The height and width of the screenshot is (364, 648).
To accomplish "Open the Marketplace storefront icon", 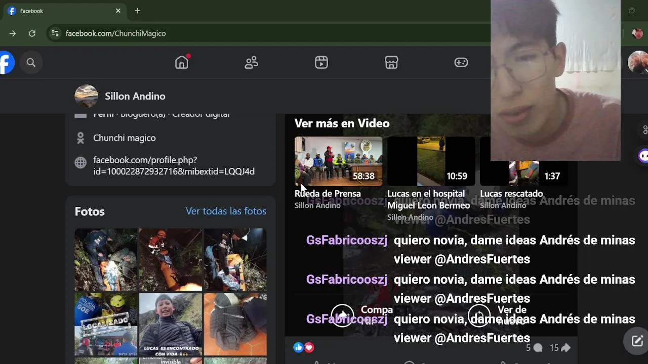I will (391, 63).
